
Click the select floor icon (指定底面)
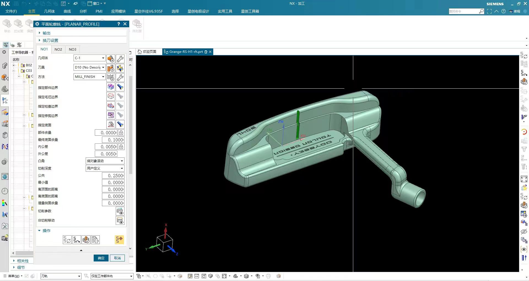111,124
